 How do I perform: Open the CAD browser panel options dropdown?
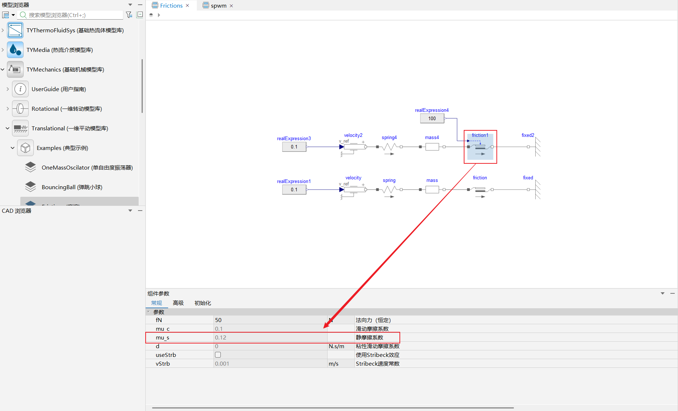point(130,211)
